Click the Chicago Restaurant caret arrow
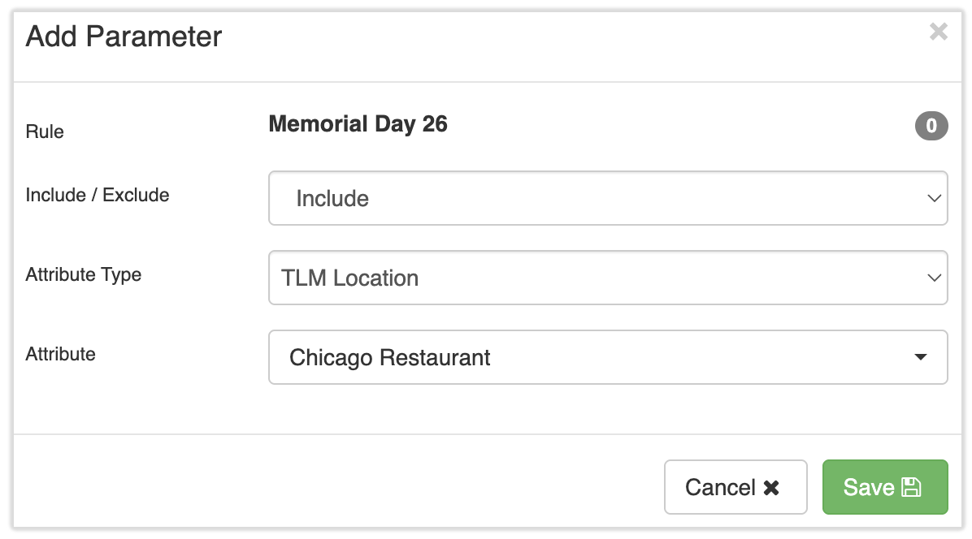 (921, 357)
